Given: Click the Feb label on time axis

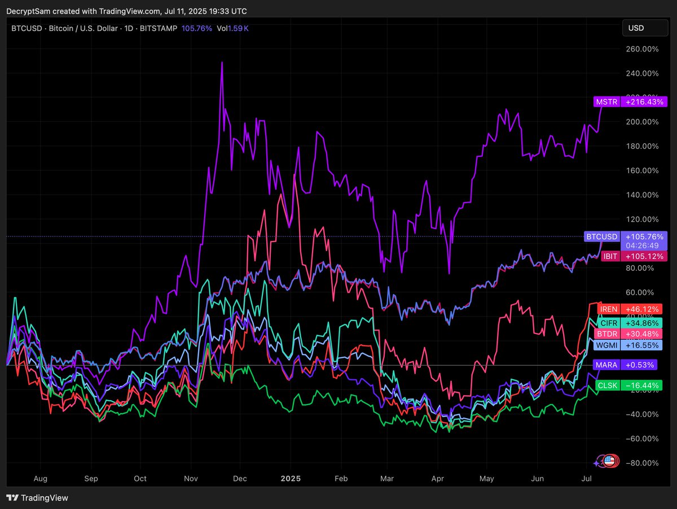Looking at the screenshot, I should click(340, 479).
